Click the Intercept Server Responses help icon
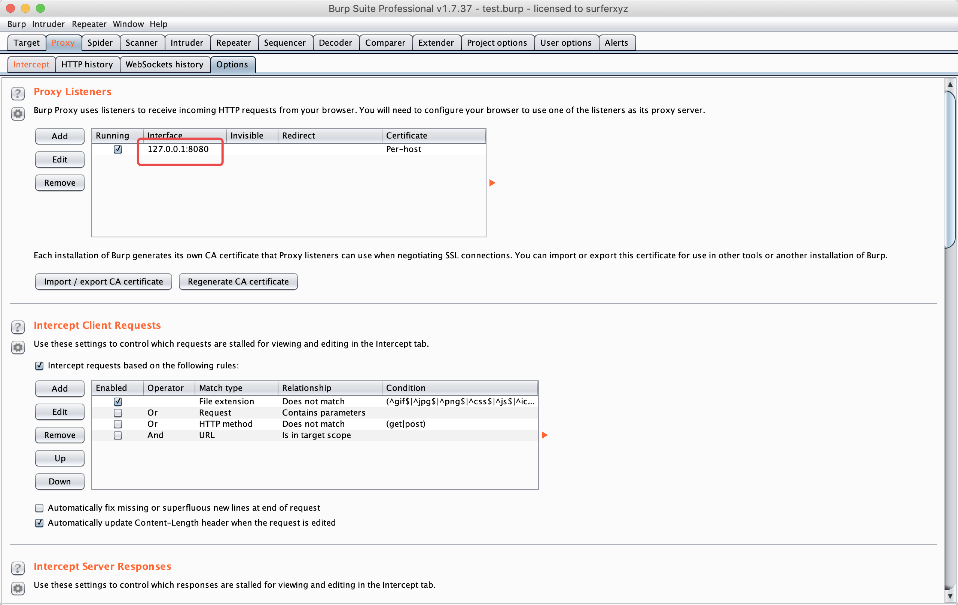Screen dimensions: 958x605 [x=18, y=568]
